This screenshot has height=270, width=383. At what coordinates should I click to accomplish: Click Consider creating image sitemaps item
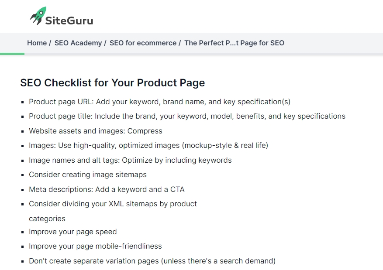(88, 174)
